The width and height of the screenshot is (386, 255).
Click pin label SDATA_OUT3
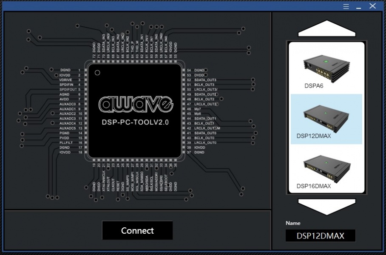coord(205,80)
